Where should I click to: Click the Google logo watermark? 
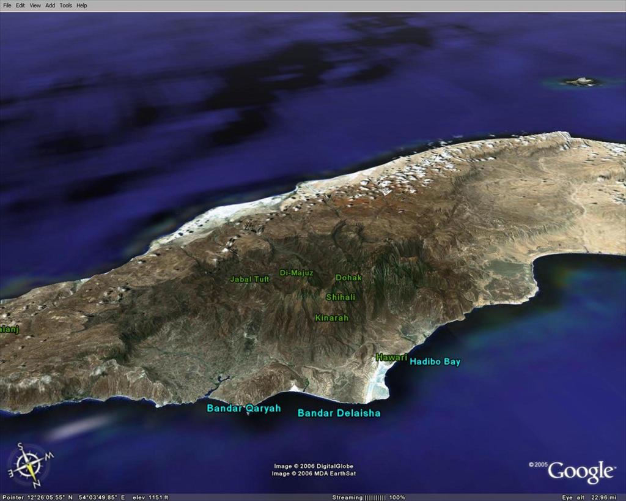point(580,472)
